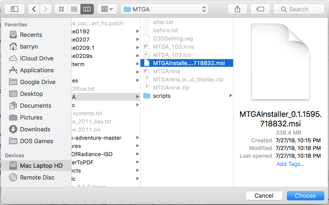Select the MTGA_103.icns file icon

click(147, 47)
